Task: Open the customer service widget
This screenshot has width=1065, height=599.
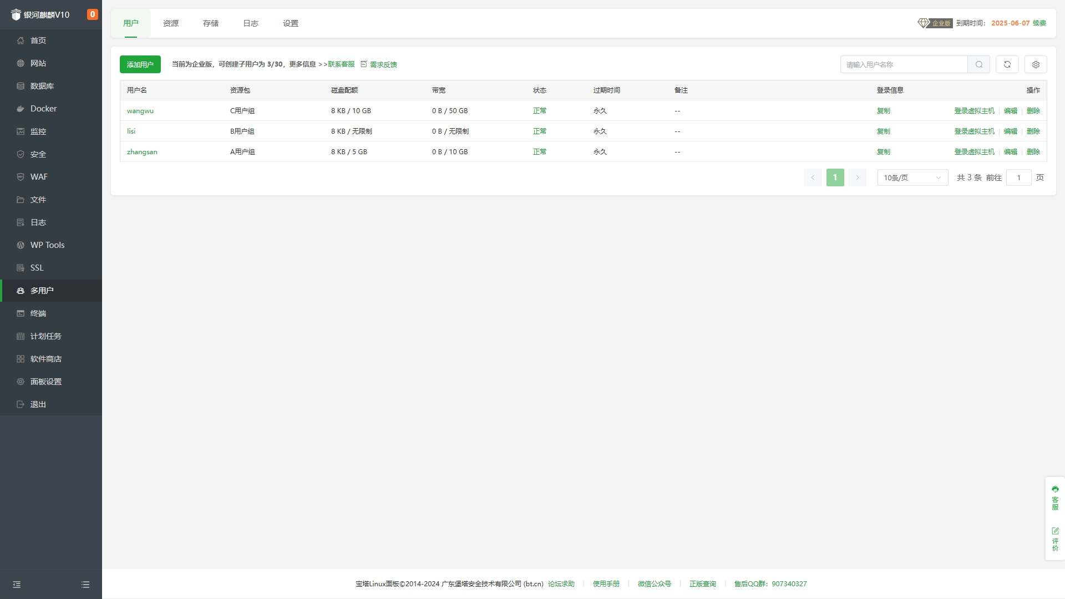Action: pos(1055,498)
